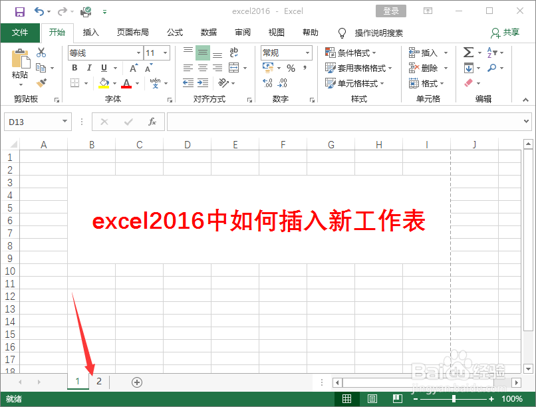
Task: Toggle align text left
Action: click(188, 68)
